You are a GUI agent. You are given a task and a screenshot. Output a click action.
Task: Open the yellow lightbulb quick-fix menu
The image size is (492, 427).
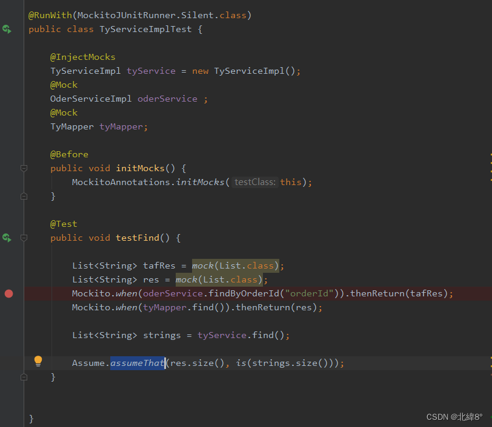38,361
